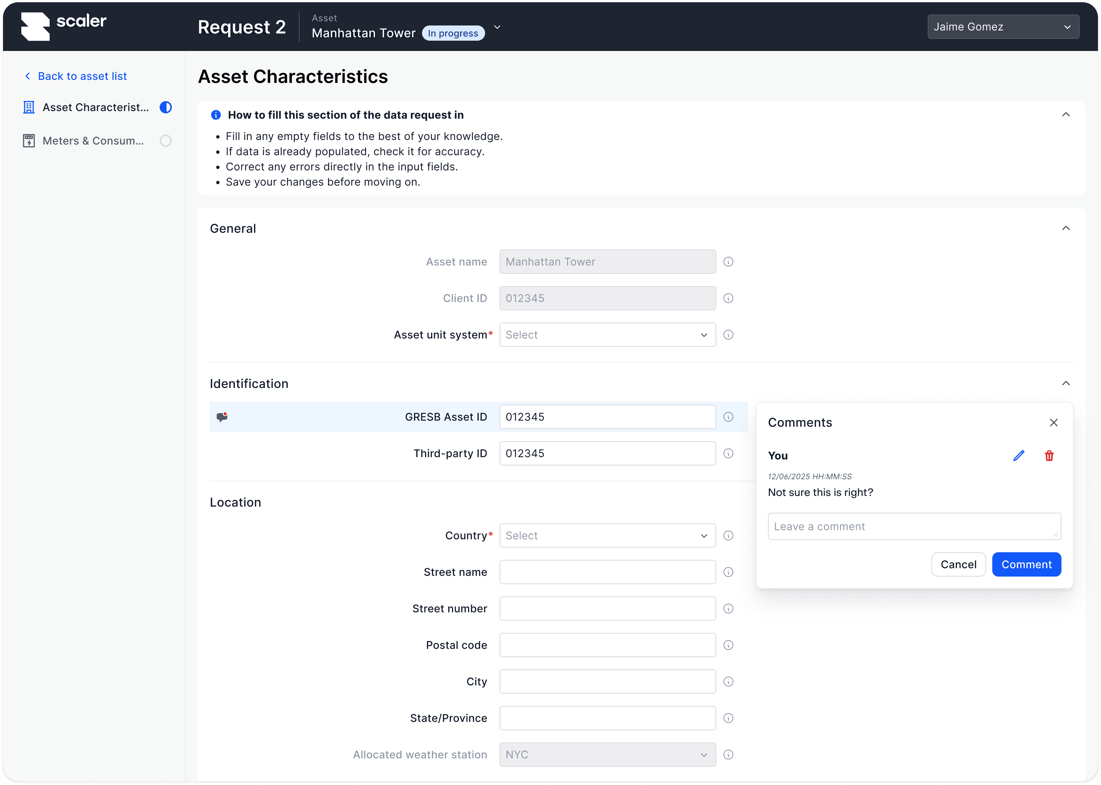The image size is (1101, 785).
Task: Click info icon next to Street number
Action: pos(728,609)
